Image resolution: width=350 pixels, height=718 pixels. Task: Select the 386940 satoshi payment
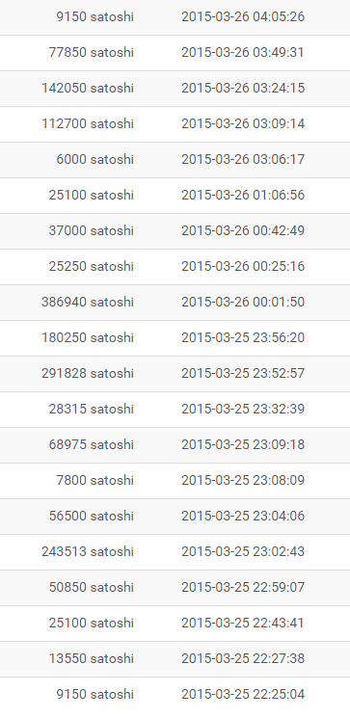(88, 303)
